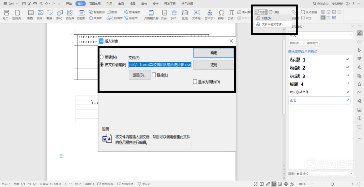Image resolution: width=364 pixels, height=187 pixels.
Task: Switch to the 页面布局 tab
Action: tap(95, 4)
